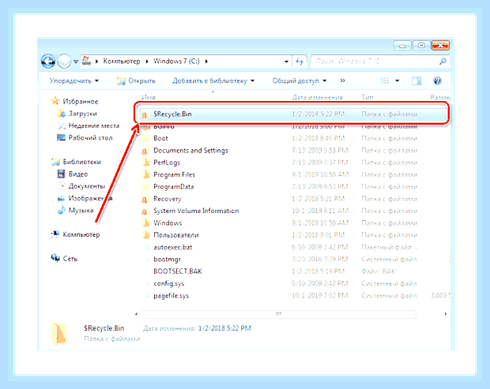The height and width of the screenshot is (389, 490).
Task: Open the recent locations dropdown arrow
Action: click(76, 62)
